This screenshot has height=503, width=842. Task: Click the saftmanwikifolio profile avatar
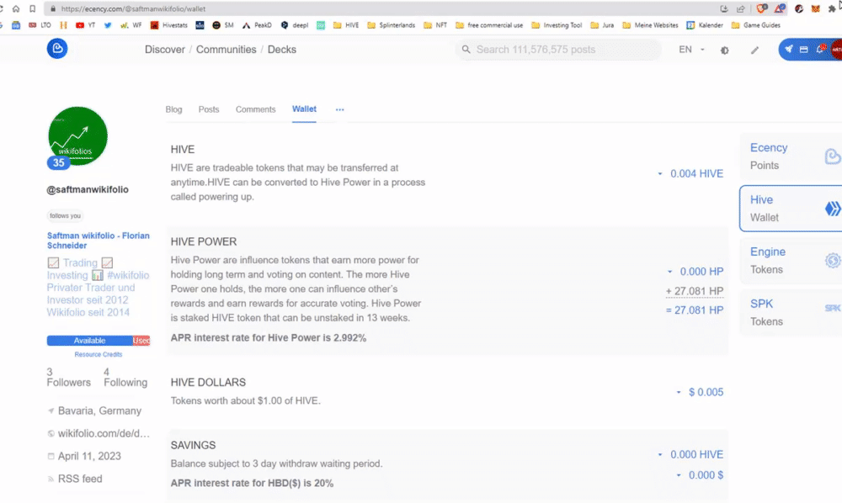click(77, 136)
